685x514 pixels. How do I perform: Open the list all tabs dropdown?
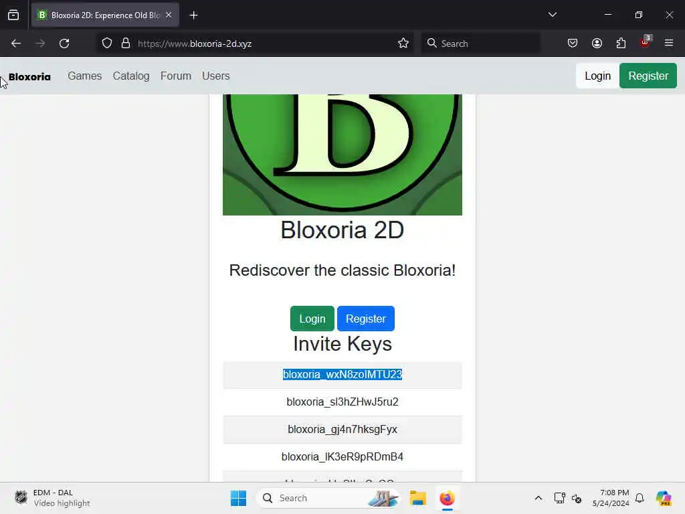552,15
